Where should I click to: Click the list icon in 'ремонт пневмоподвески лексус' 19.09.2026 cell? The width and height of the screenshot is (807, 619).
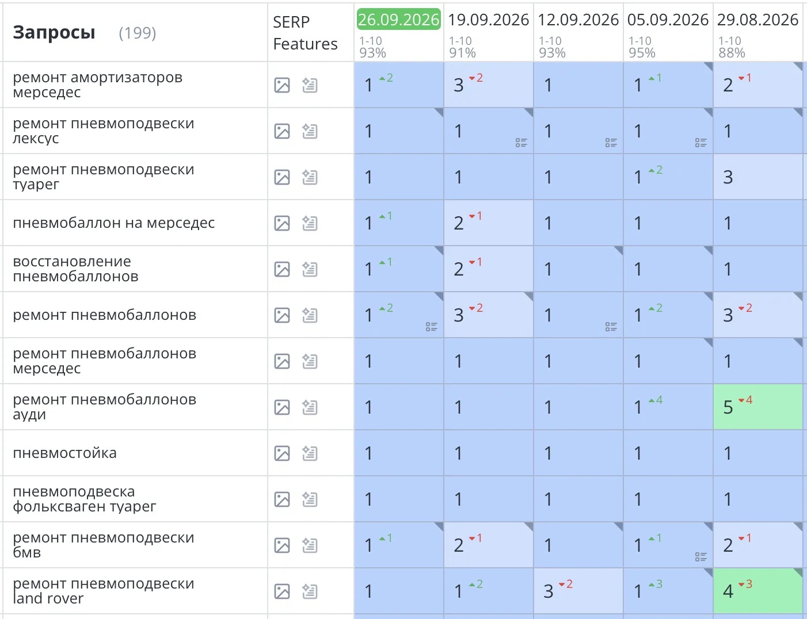521,143
